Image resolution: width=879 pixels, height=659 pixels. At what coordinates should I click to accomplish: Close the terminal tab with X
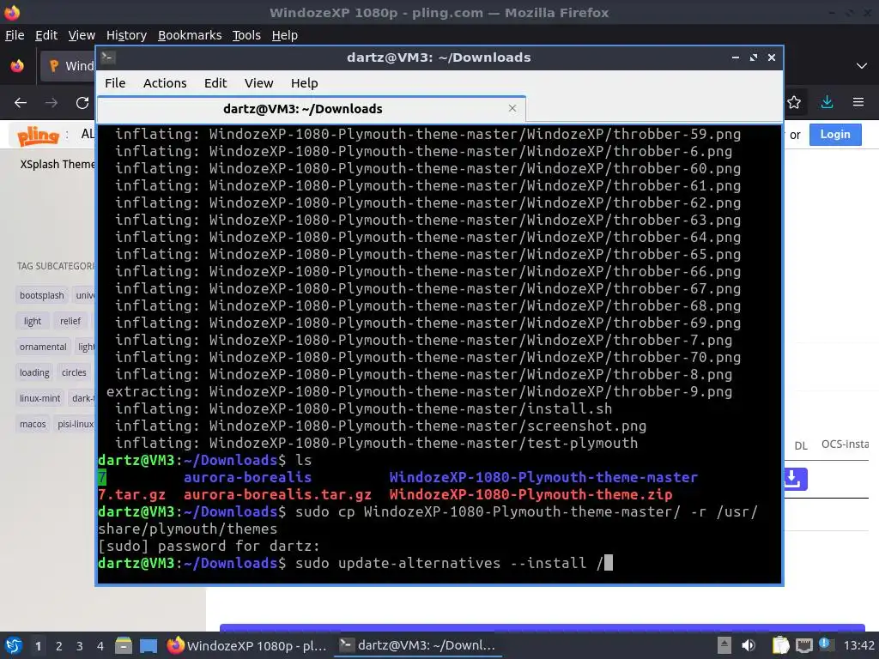[512, 108]
